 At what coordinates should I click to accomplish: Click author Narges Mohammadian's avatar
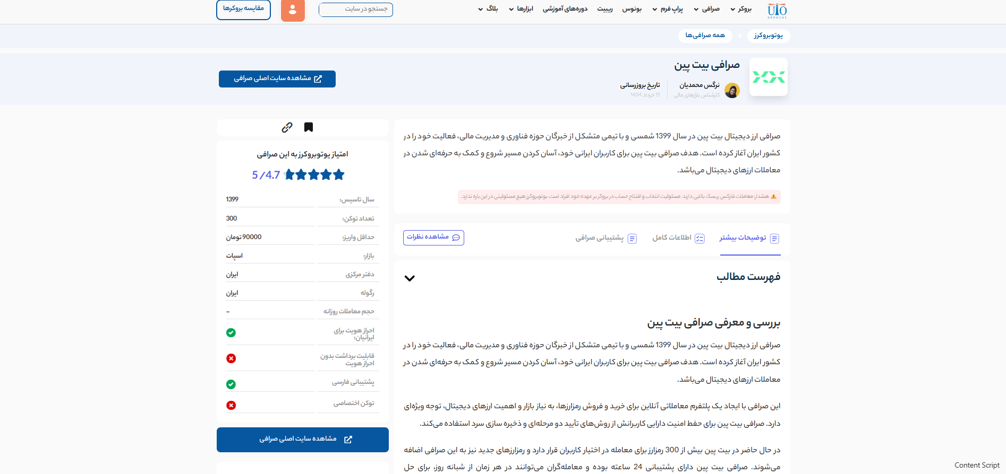(732, 91)
